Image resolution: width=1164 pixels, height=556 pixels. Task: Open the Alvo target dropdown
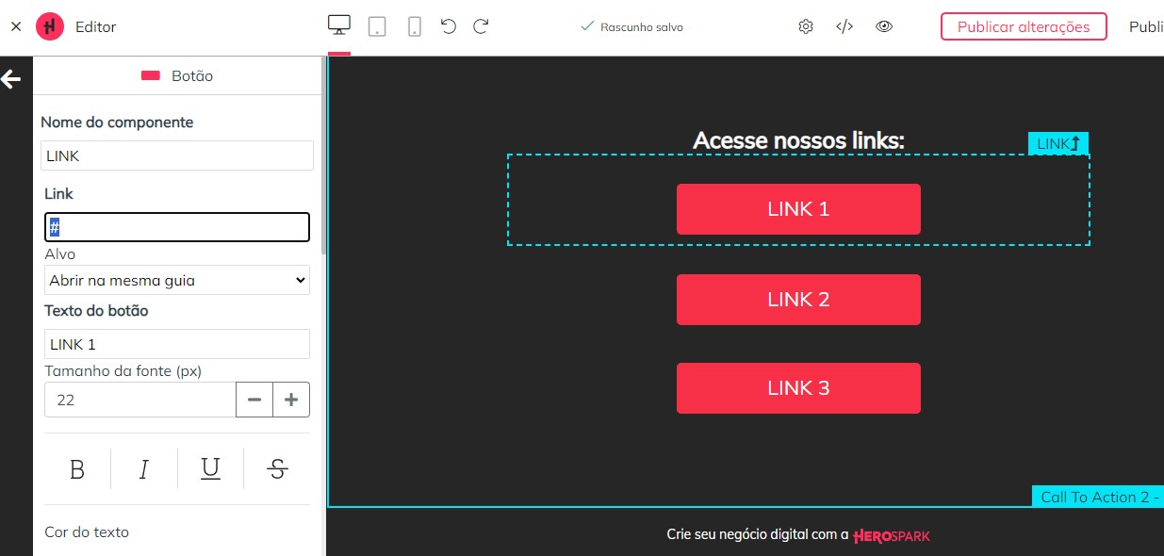[176, 280]
